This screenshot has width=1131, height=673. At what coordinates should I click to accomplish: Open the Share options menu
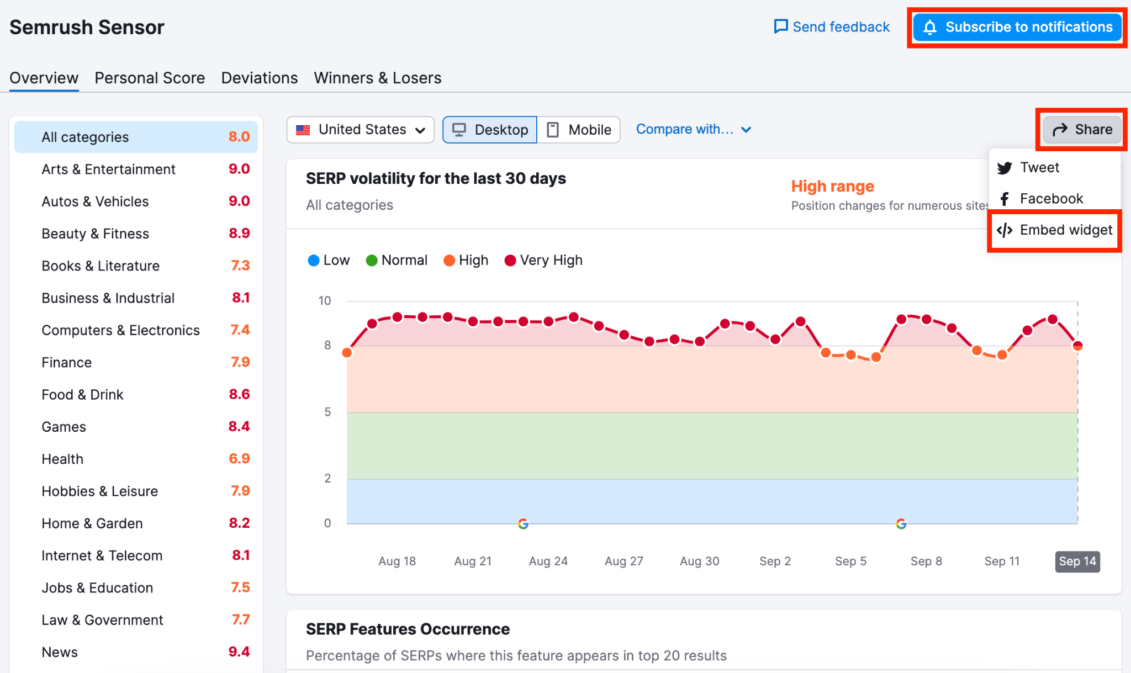pyautogui.click(x=1081, y=129)
